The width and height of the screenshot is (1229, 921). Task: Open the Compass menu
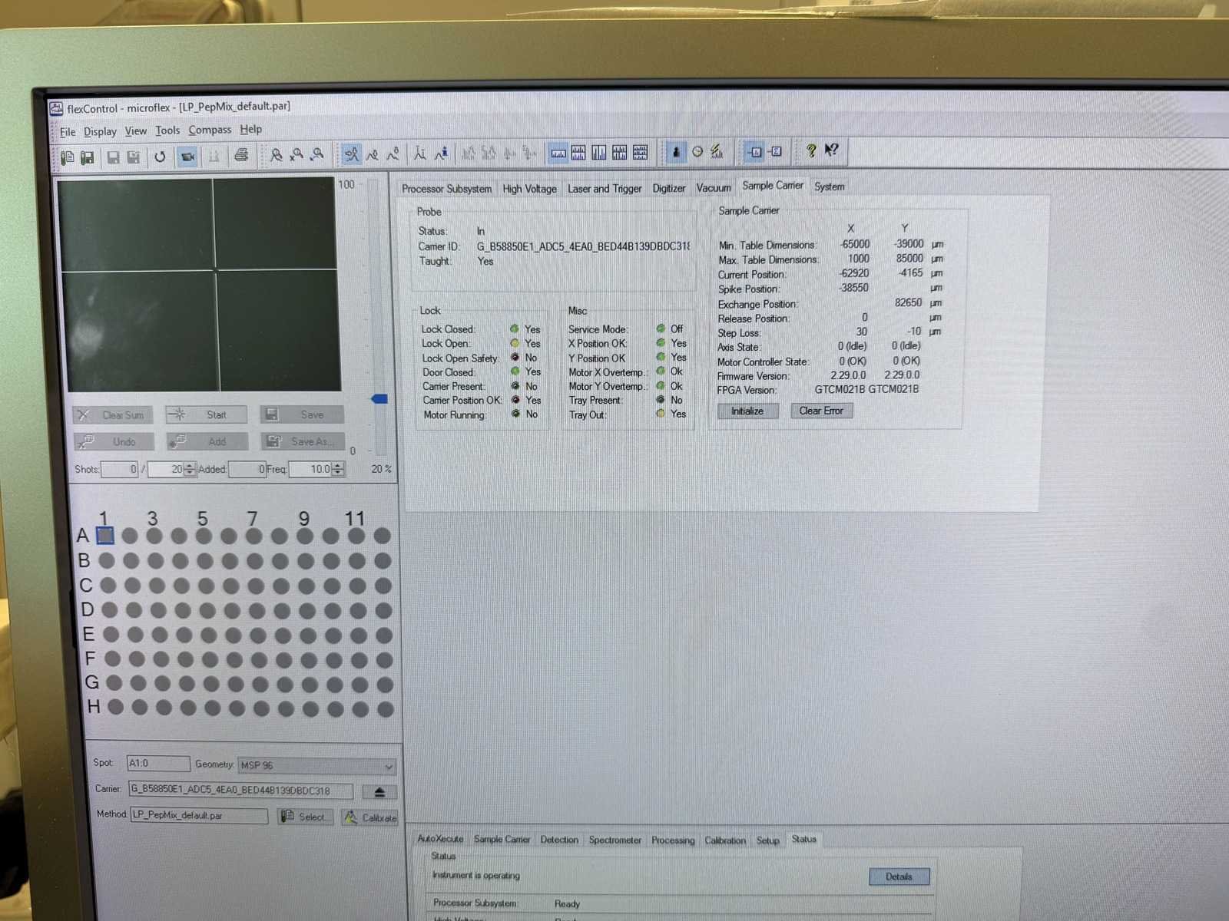click(x=210, y=130)
